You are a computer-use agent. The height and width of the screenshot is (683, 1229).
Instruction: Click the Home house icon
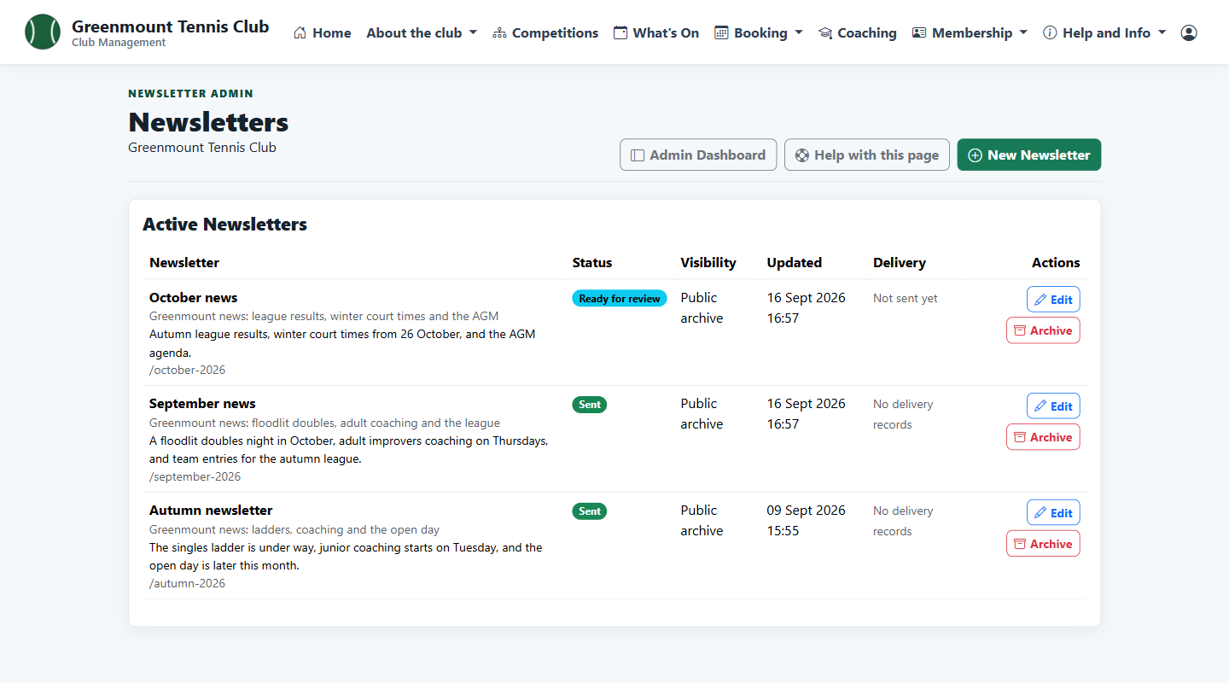(x=300, y=33)
